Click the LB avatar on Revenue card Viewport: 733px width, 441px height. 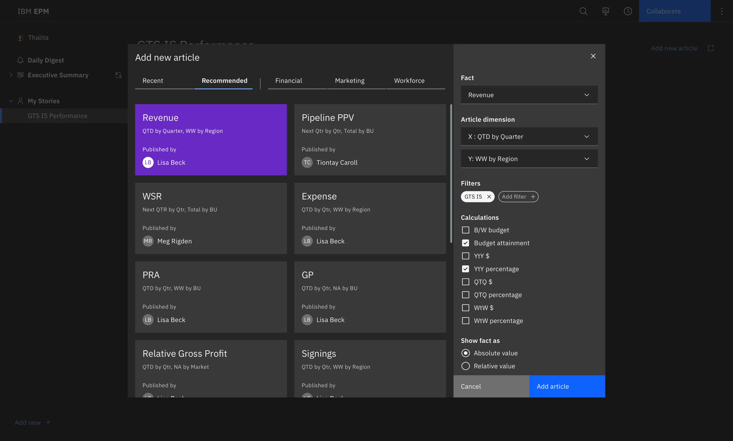(x=148, y=163)
